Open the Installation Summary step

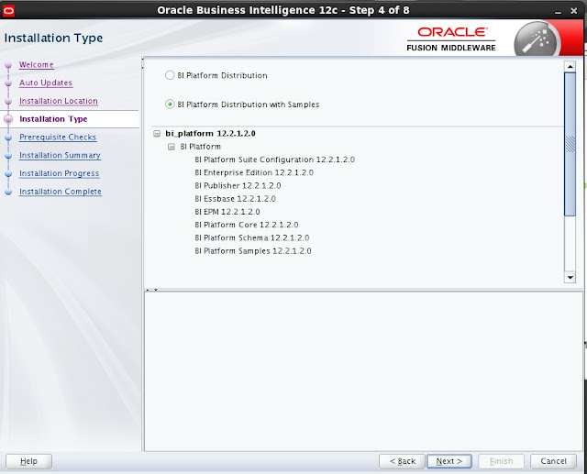point(60,155)
